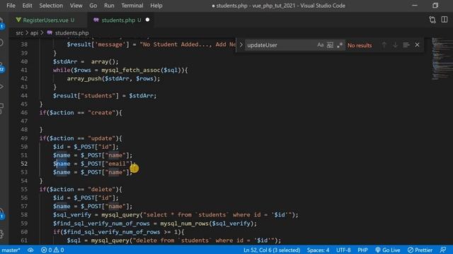Open the Help menu
The width and height of the screenshot is (453, 254).
[x=156, y=6]
